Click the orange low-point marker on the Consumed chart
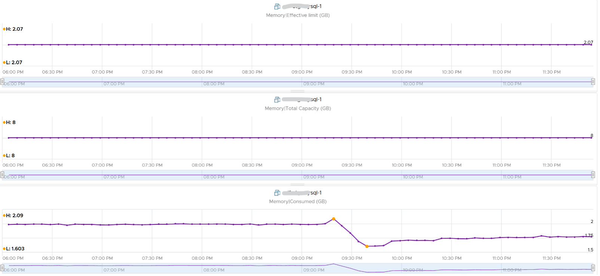 (367, 246)
